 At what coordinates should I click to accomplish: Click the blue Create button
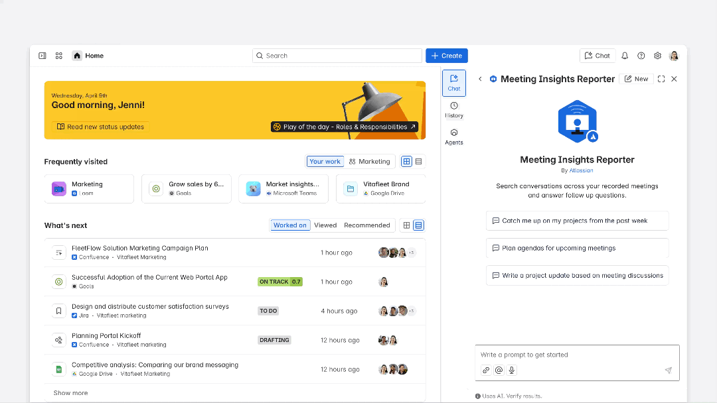tap(446, 56)
